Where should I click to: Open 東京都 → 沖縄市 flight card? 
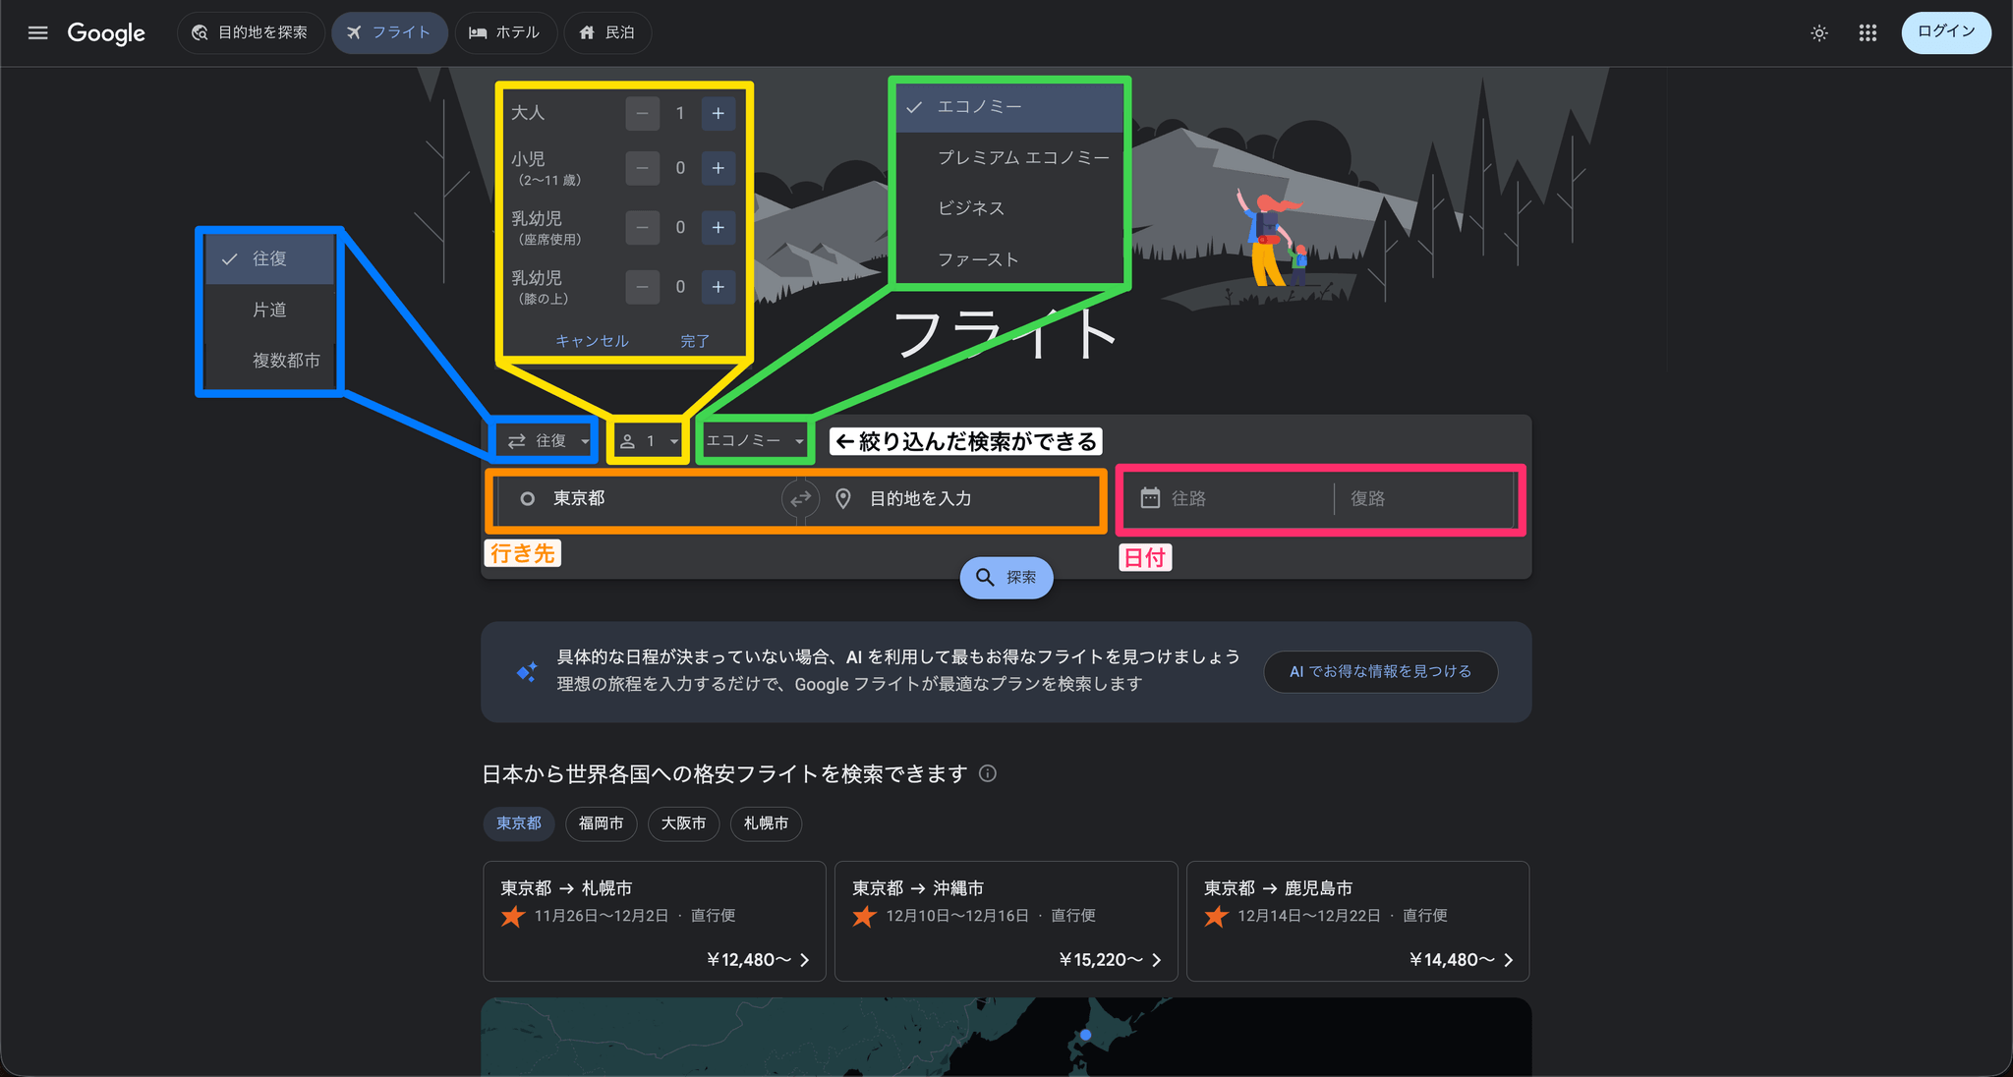(1006, 922)
